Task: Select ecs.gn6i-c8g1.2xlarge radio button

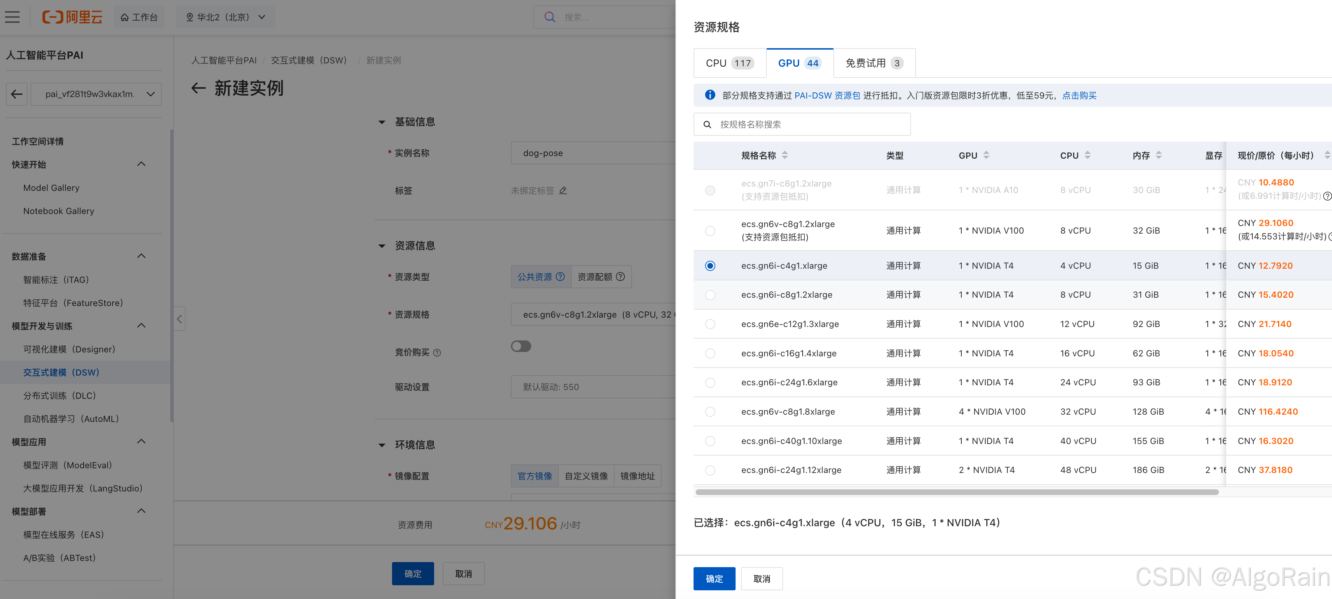Action: (x=710, y=295)
